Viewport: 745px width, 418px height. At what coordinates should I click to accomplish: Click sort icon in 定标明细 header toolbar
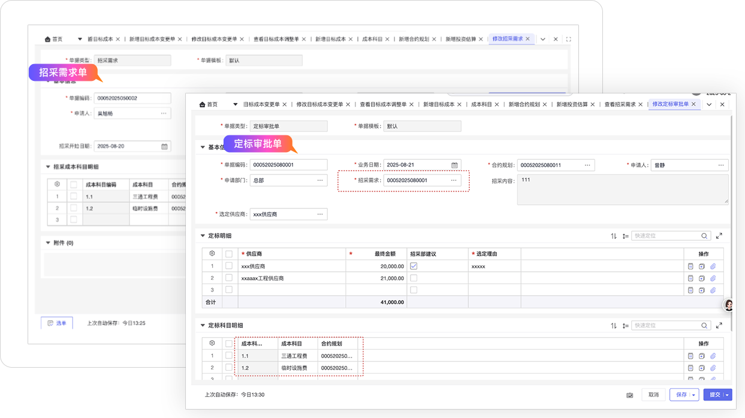click(614, 236)
